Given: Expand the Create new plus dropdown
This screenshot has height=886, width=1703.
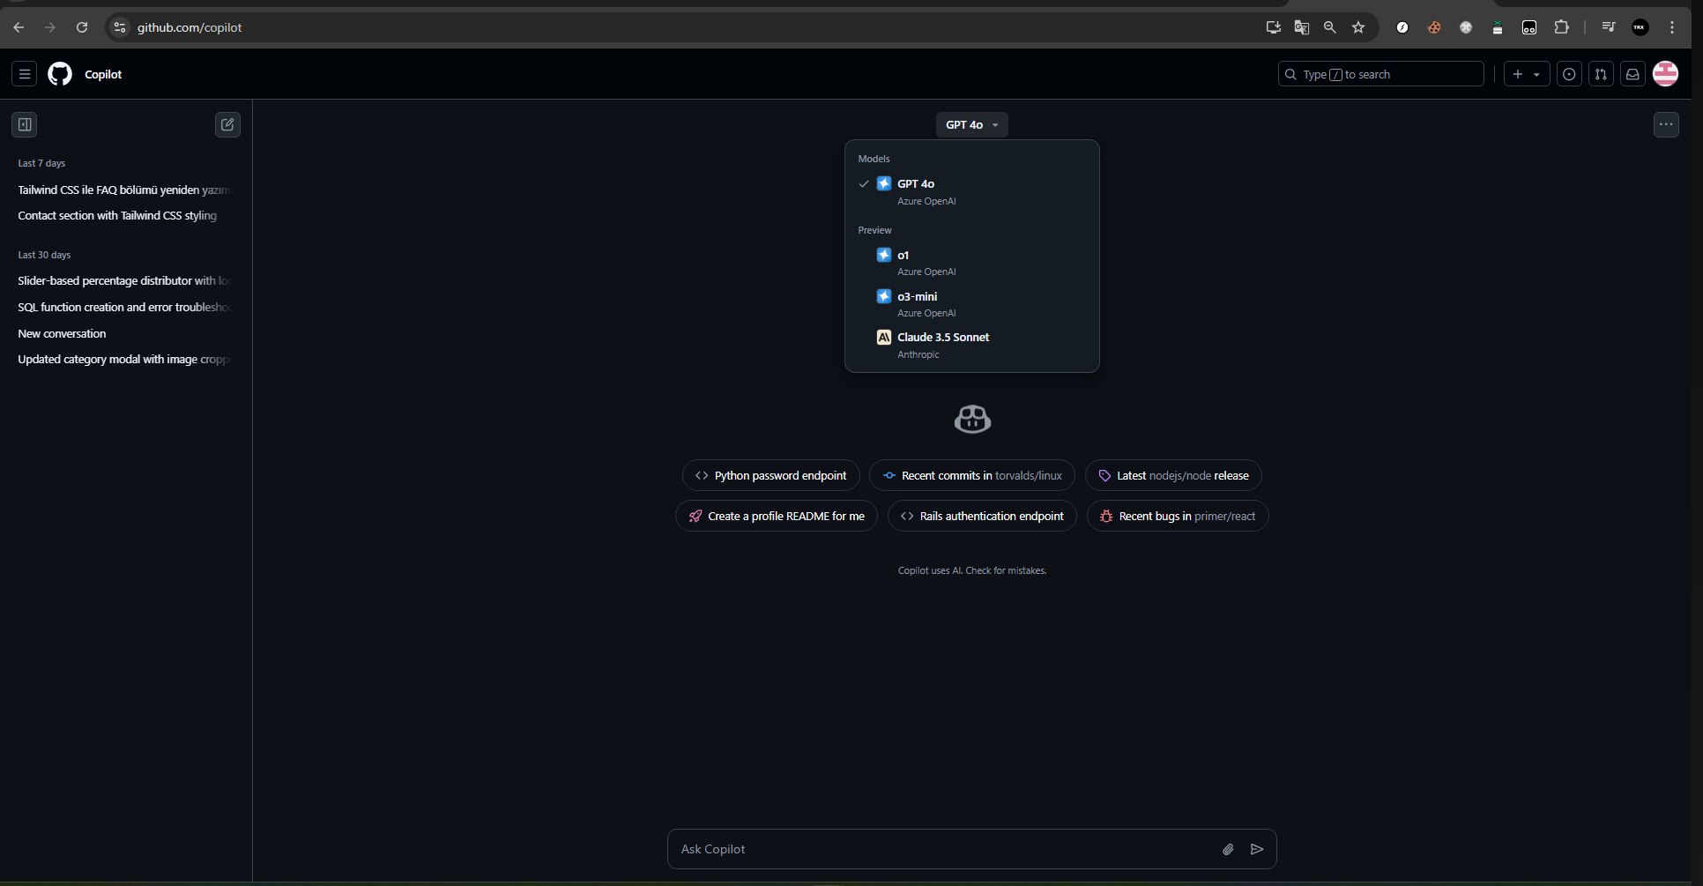Looking at the screenshot, I should [1527, 74].
